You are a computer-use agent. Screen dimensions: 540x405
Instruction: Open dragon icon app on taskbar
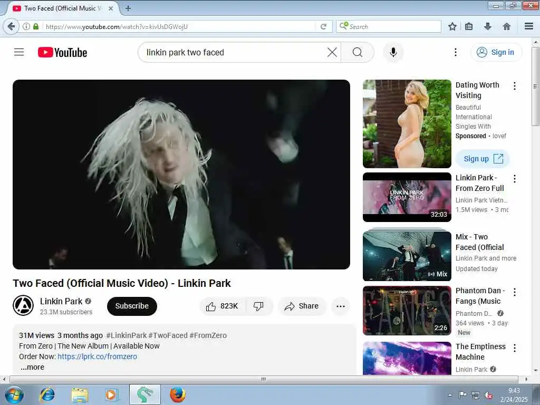[144, 394]
